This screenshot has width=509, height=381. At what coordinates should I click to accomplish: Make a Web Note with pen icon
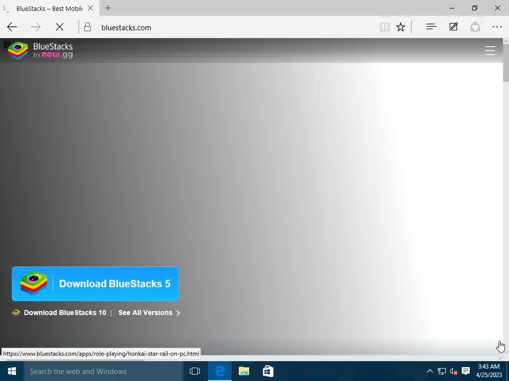tap(453, 27)
